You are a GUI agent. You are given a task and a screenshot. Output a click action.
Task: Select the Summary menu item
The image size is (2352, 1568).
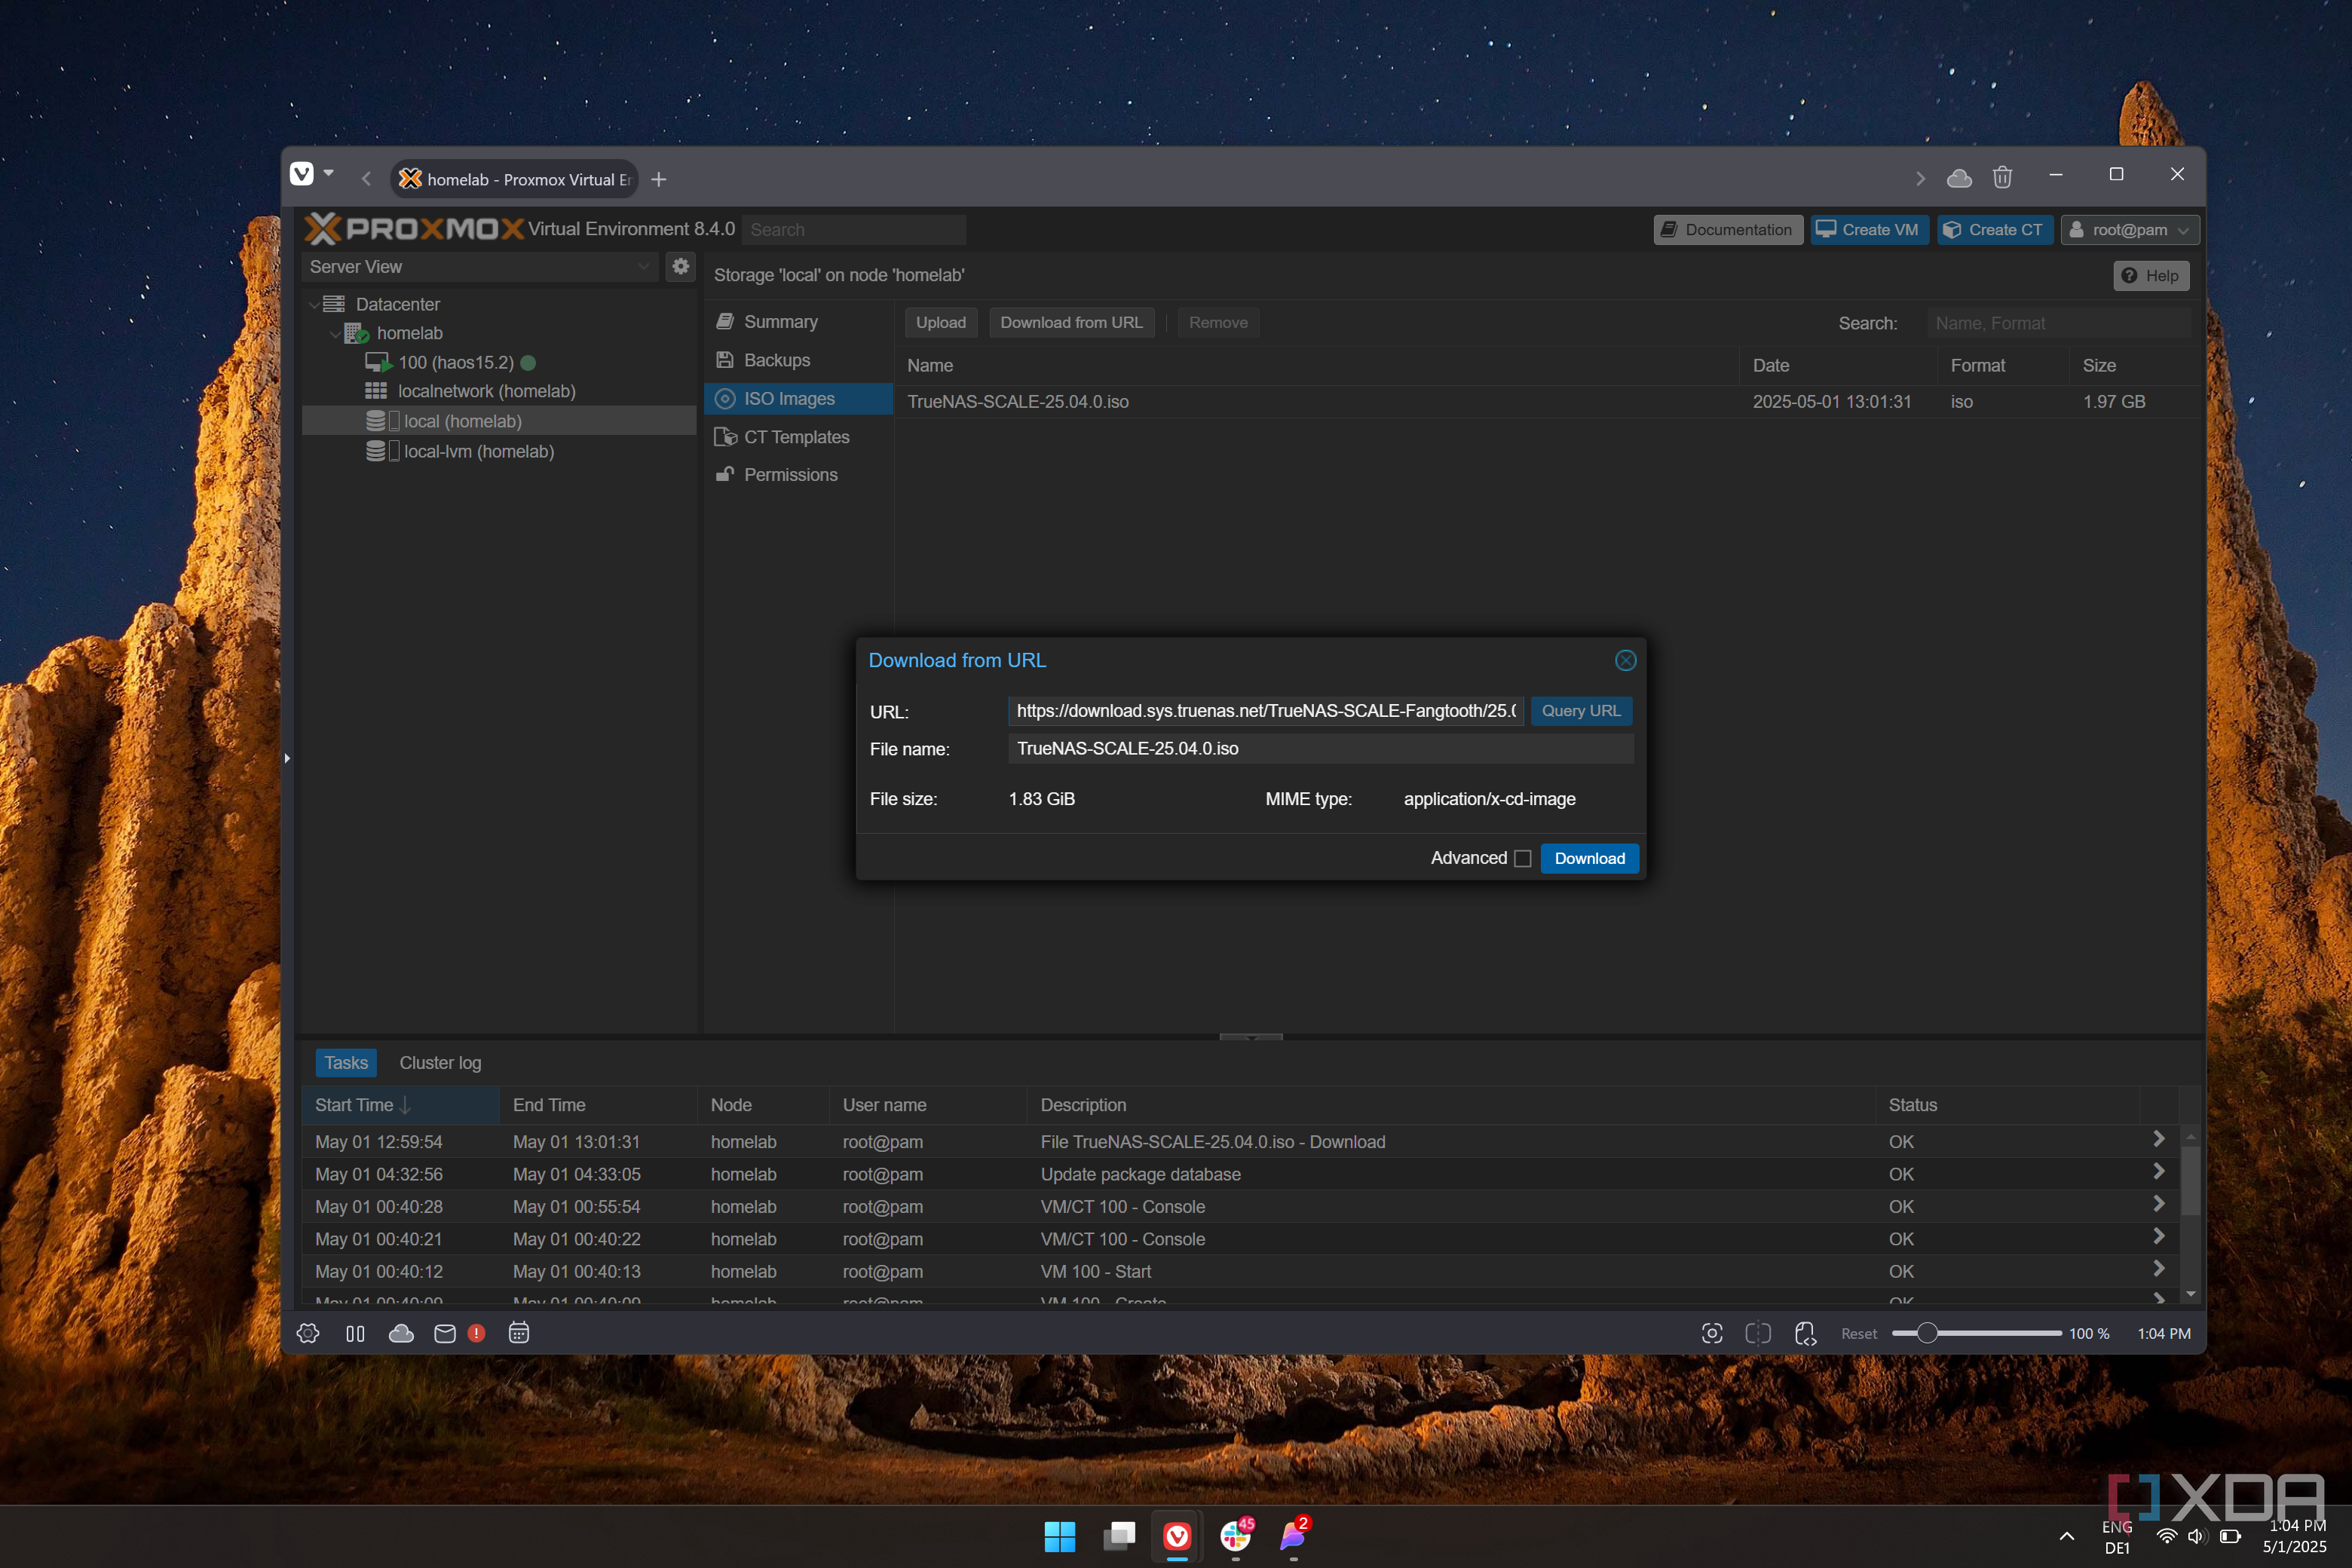click(x=798, y=322)
